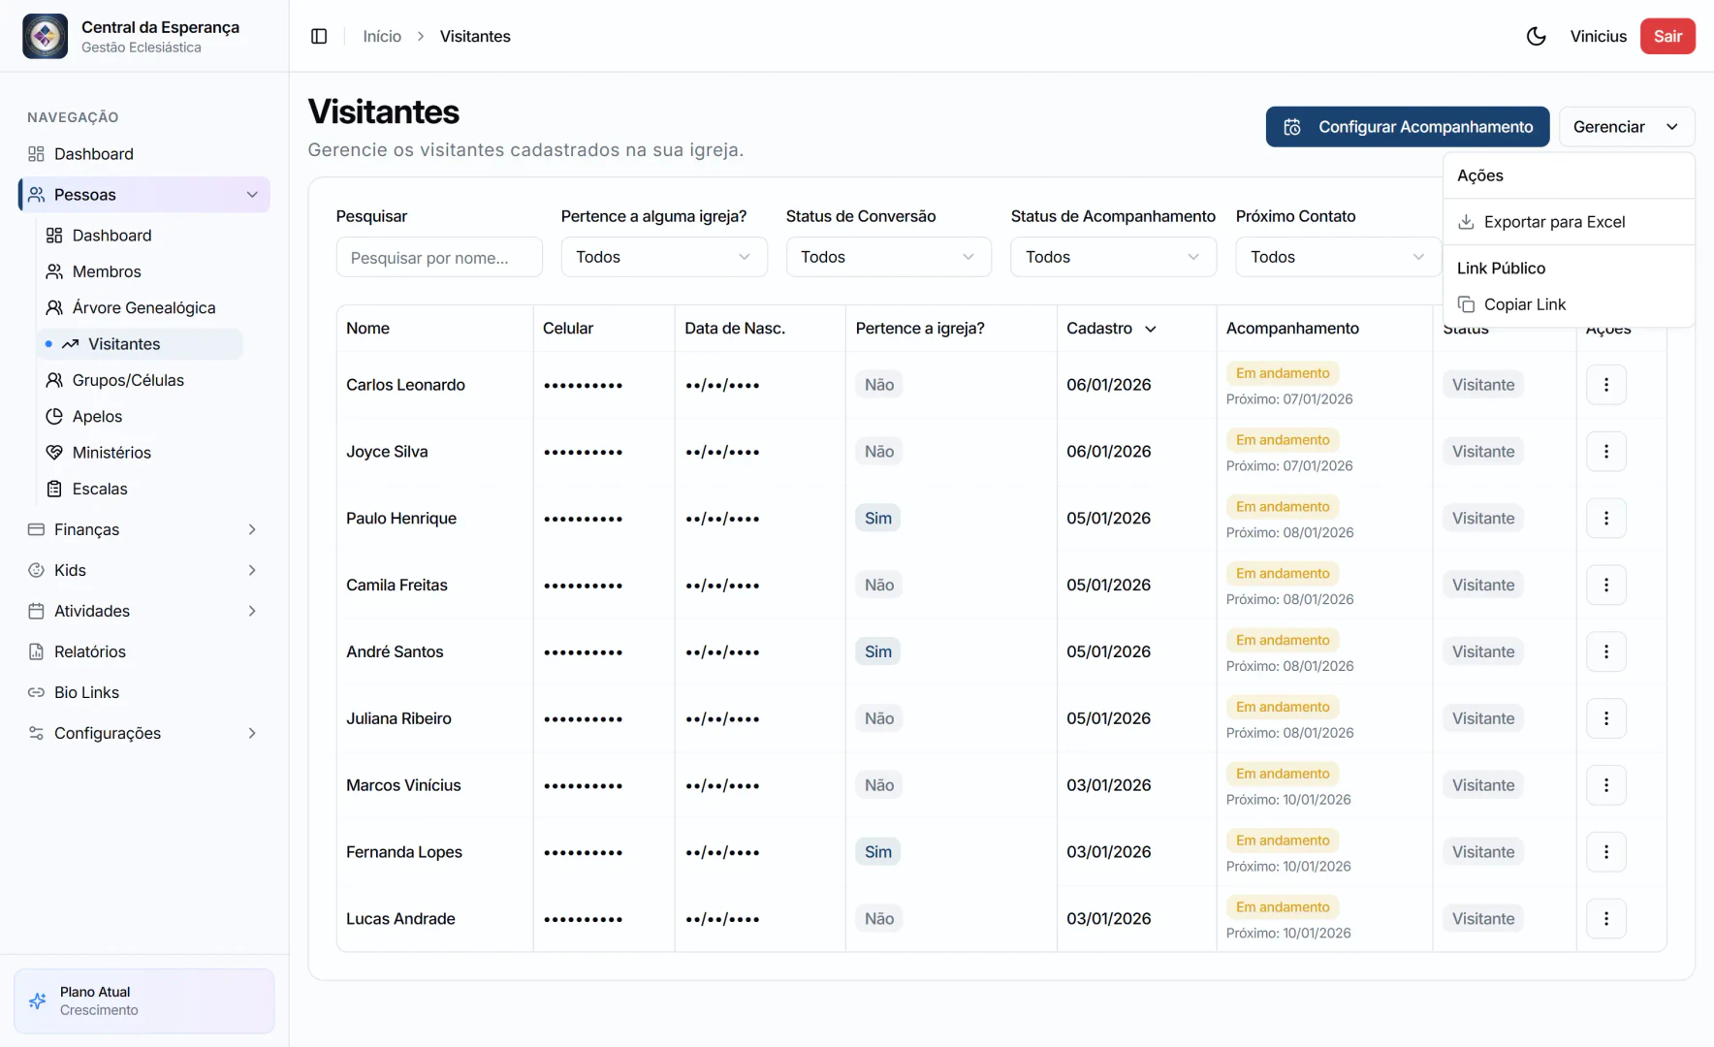Expand the Gerenciar dropdown
Image resolution: width=1714 pixels, height=1047 pixels.
1625,126
